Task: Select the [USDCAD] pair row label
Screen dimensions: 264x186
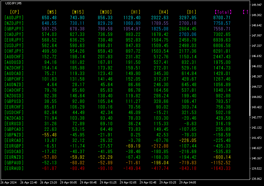Action: [x=14, y=152]
